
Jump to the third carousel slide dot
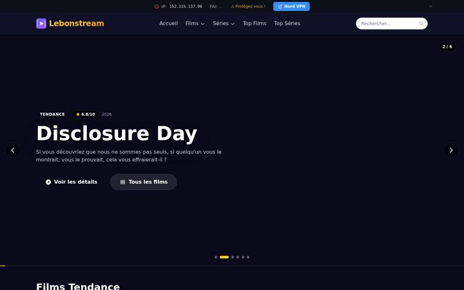coord(233,257)
